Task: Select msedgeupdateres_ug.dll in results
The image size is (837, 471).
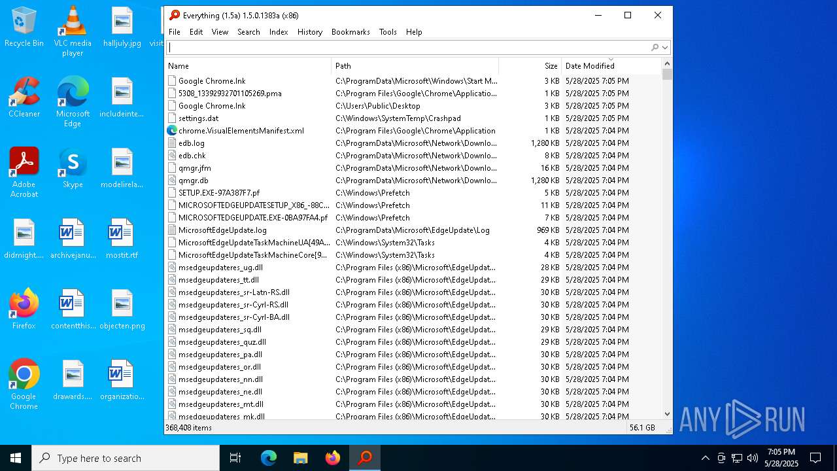Action: (x=413, y=268)
